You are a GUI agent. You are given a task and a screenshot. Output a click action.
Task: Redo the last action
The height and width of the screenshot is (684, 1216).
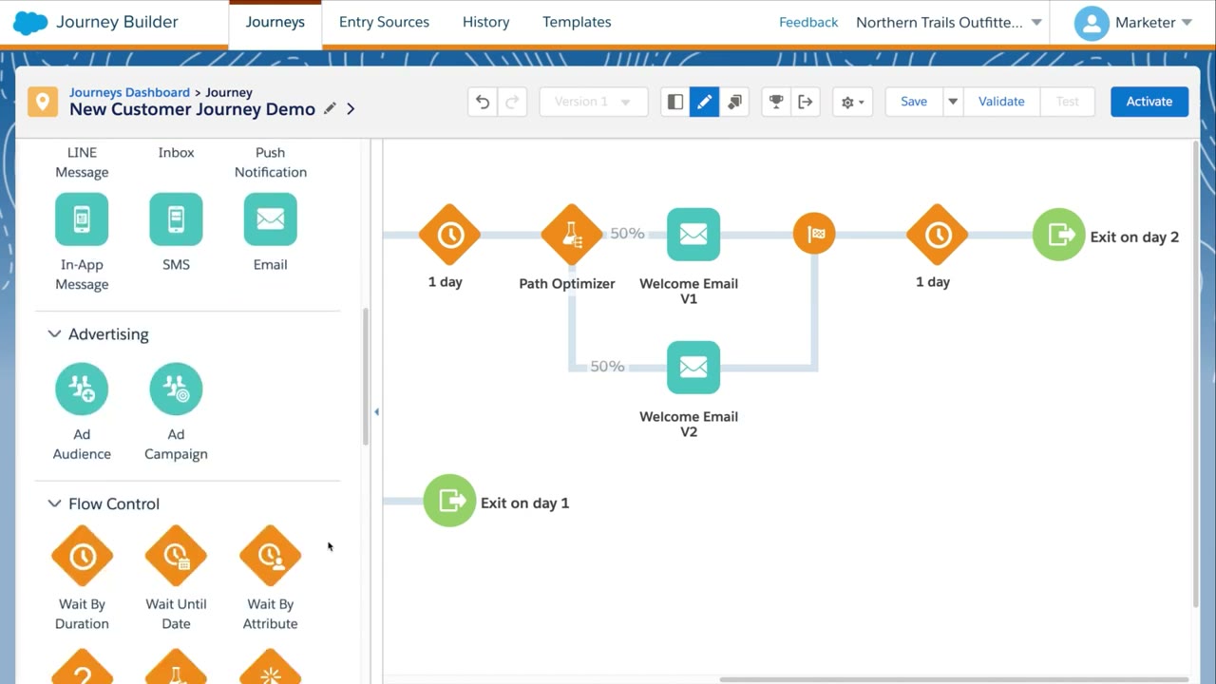(511, 102)
